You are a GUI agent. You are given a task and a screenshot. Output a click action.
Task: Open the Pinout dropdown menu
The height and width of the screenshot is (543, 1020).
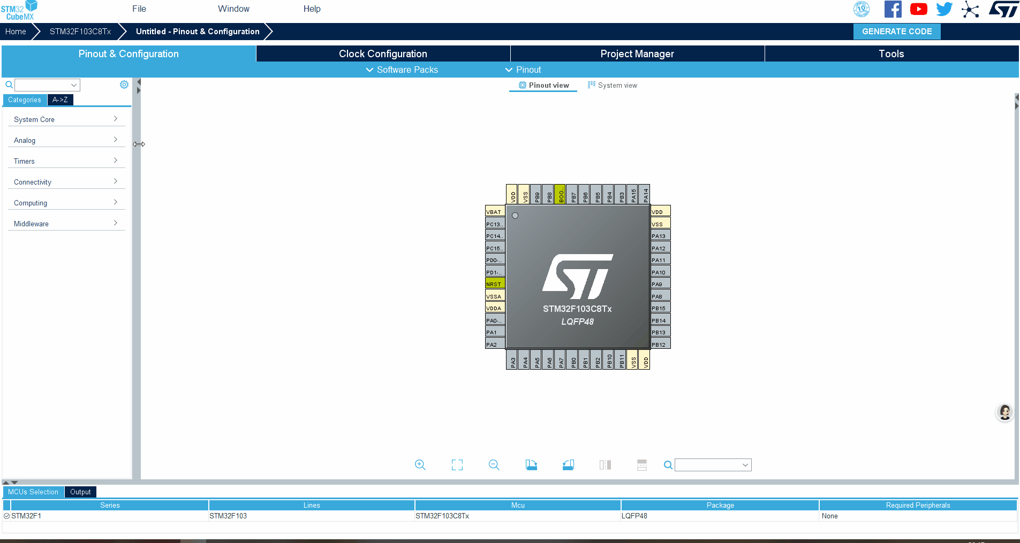pyautogui.click(x=523, y=70)
